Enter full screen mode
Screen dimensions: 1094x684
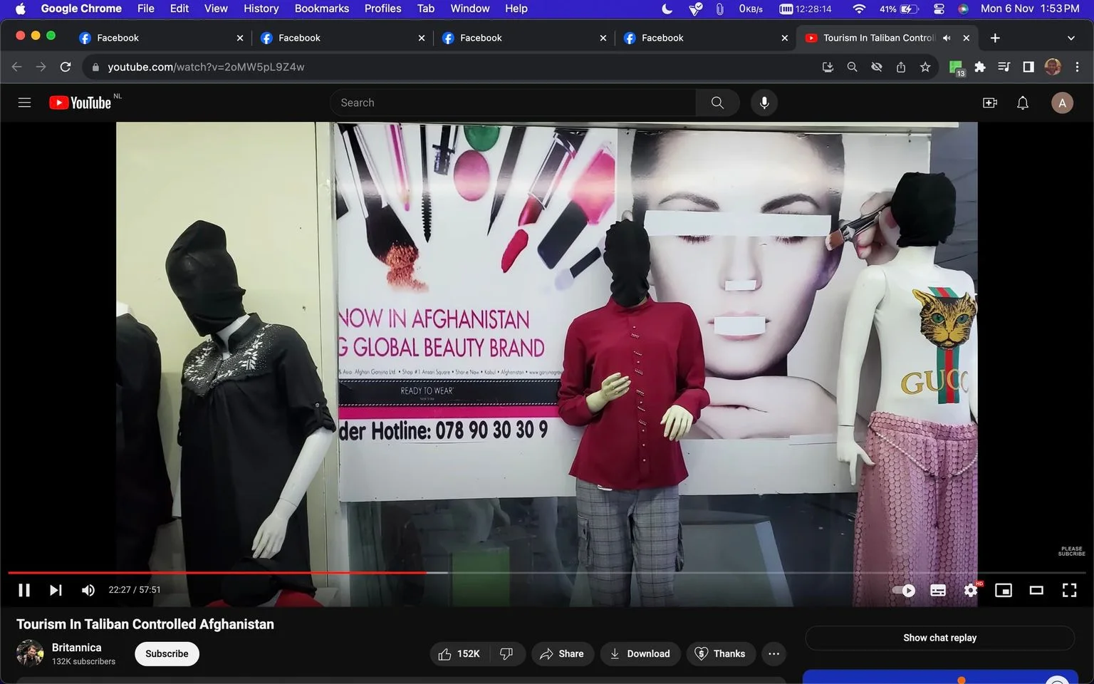point(1069,590)
